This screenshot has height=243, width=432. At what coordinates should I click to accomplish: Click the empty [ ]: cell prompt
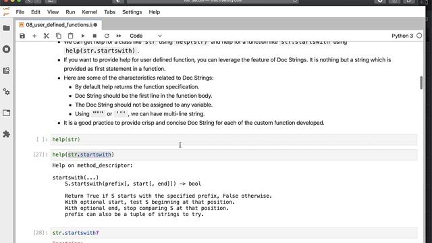pos(42,140)
